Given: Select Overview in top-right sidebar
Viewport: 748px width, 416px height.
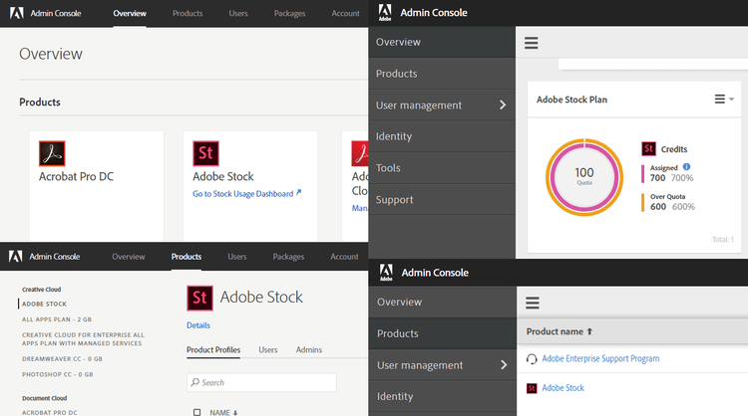Looking at the screenshot, I should (x=442, y=42).
